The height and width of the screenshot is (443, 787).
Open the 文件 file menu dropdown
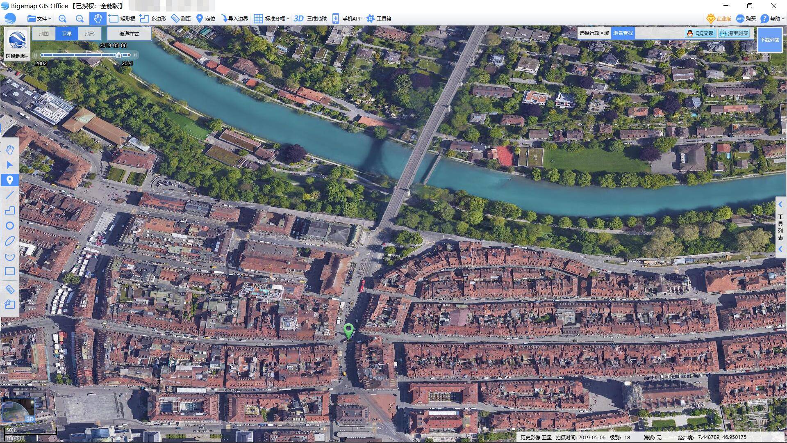point(39,18)
